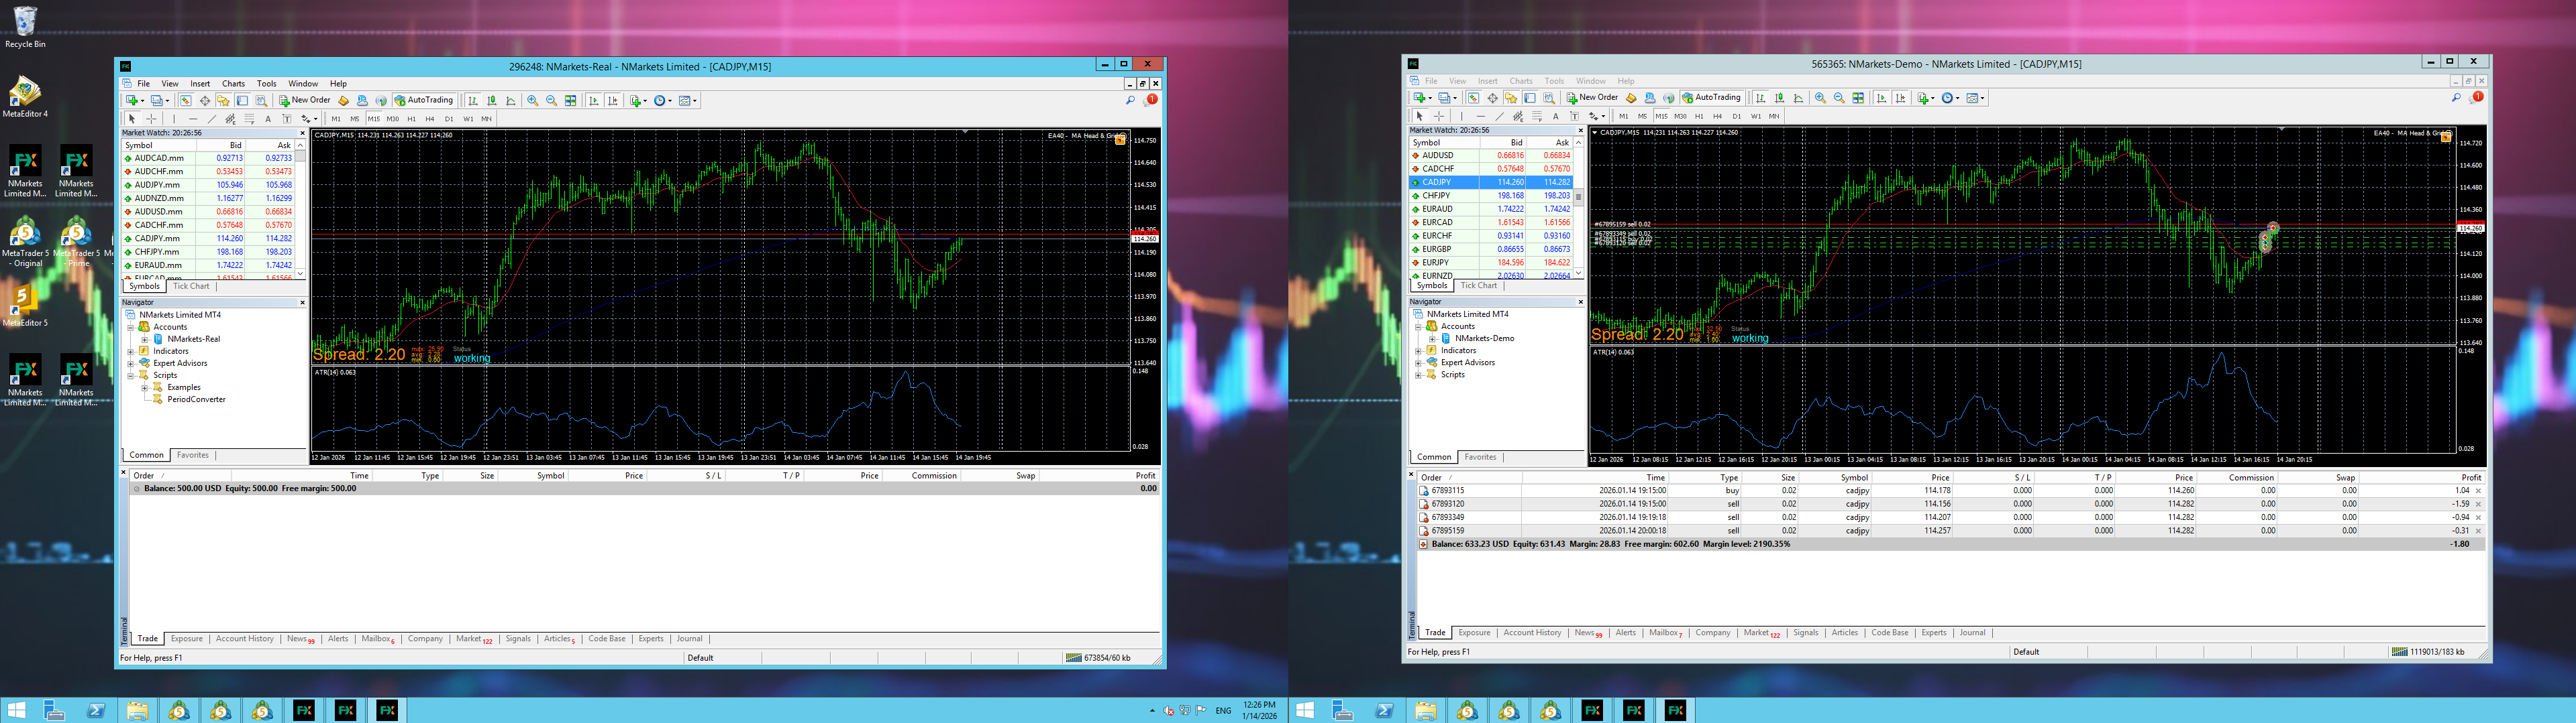Viewport: 2576px width, 723px height.
Task: Toggle chart shift icon in Demo window
Action: (x=1901, y=98)
